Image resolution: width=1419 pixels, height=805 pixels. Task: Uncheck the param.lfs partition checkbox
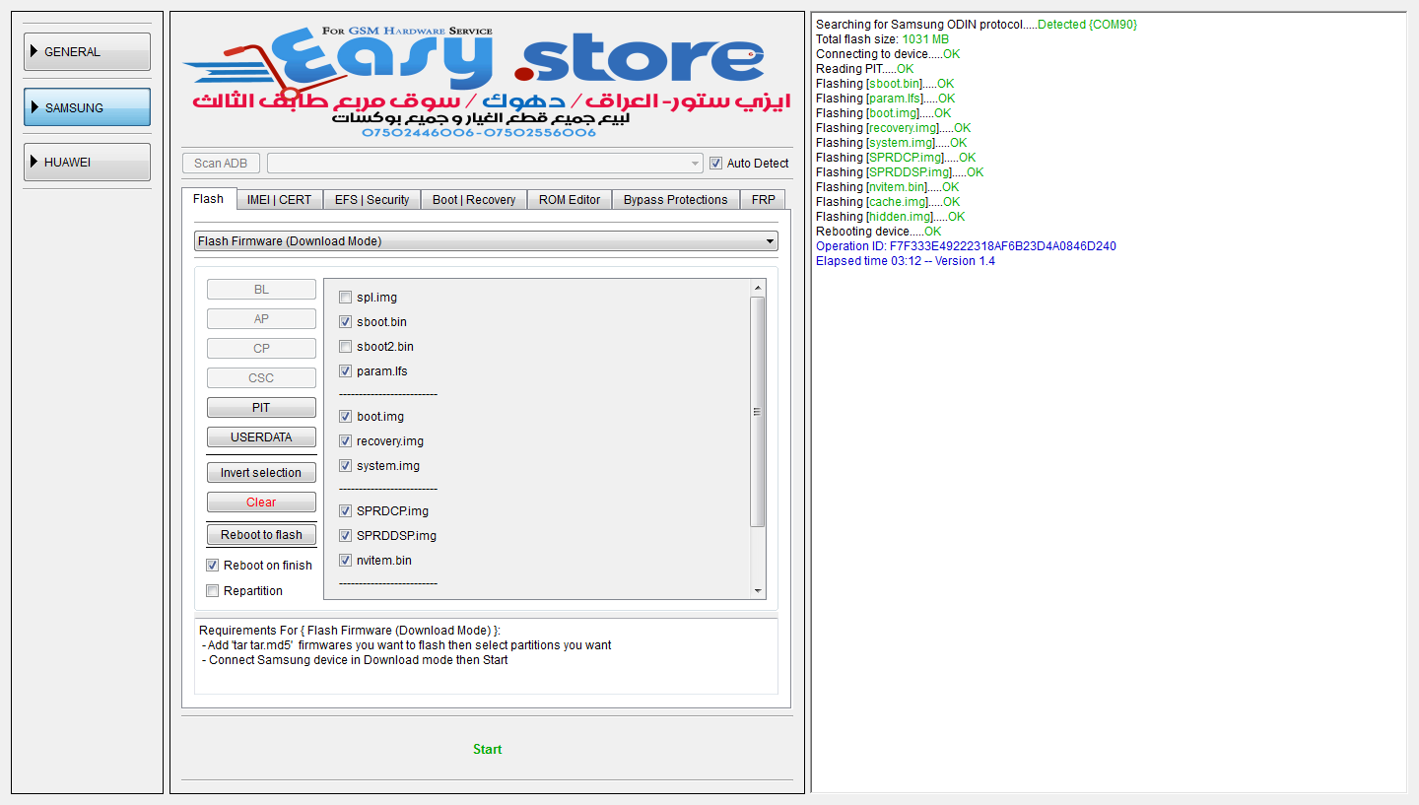346,371
